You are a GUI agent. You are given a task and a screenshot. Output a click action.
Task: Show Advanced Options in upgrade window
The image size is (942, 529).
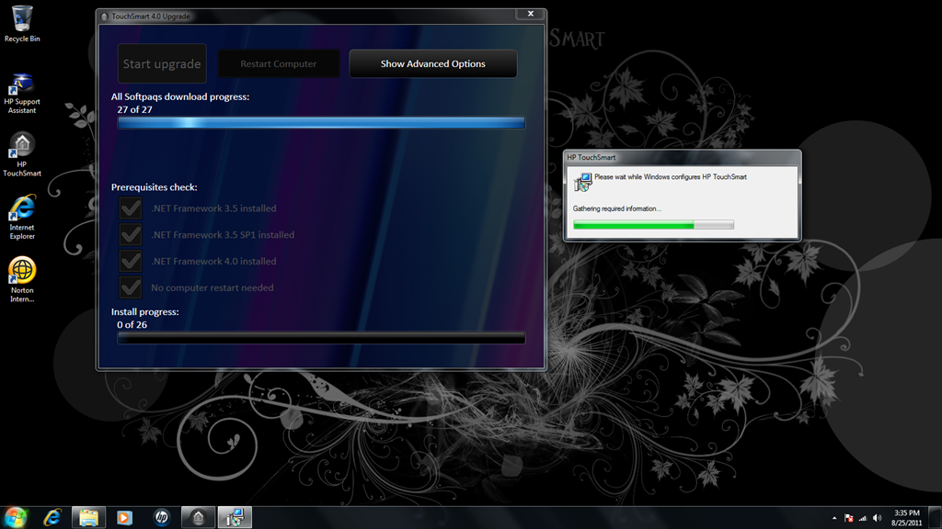pyautogui.click(x=433, y=63)
